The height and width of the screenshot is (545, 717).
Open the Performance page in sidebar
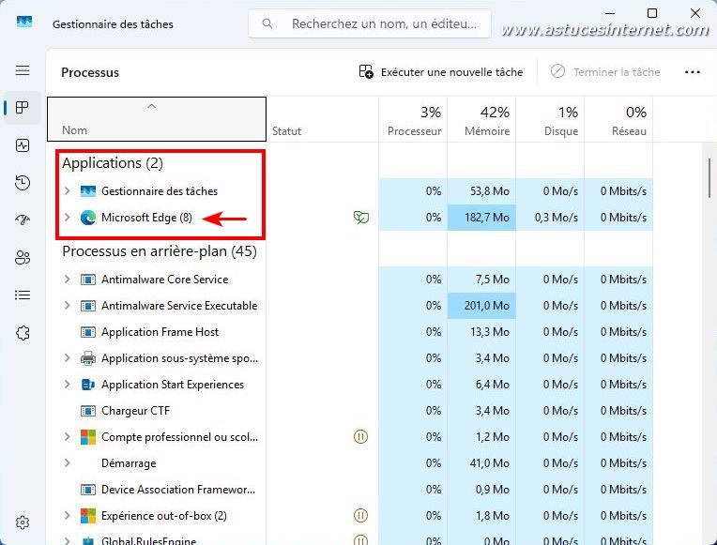[23, 145]
